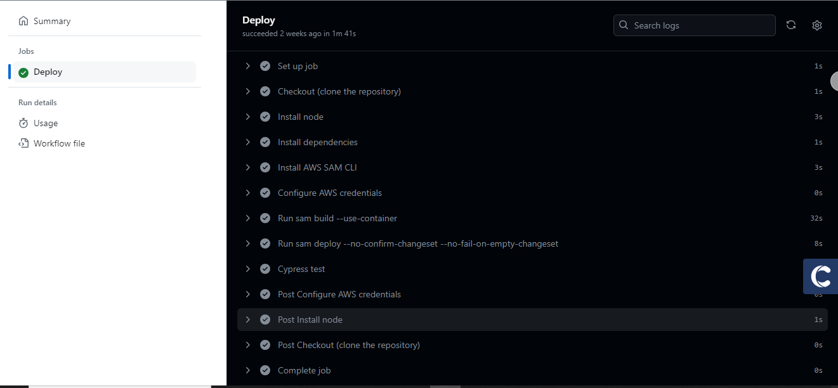Image resolution: width=838 pixels, height=388 pixels.
Task: Click the Cypress test checkmark status icon
Action: tap(265, 269)
